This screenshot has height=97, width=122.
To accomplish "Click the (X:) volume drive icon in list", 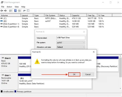I will (2, 21).
